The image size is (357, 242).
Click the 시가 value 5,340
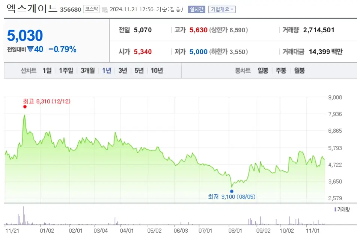(x=143, y=52)
